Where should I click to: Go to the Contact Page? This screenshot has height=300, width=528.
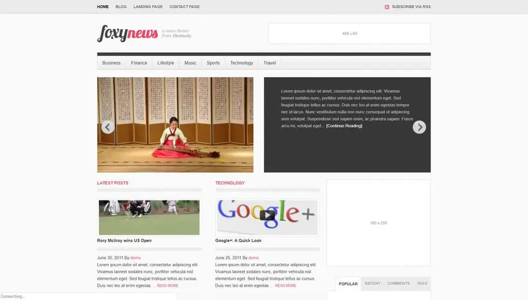184,7
